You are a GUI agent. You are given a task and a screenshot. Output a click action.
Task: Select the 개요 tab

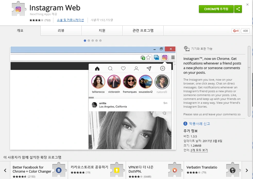pos(20,31)
